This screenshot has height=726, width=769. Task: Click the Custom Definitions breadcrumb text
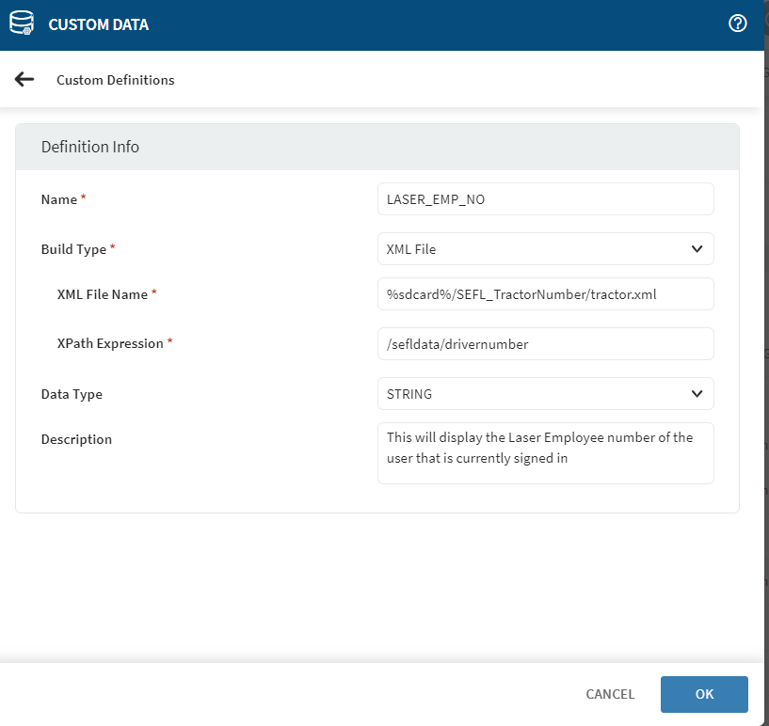tap(115, 80)
